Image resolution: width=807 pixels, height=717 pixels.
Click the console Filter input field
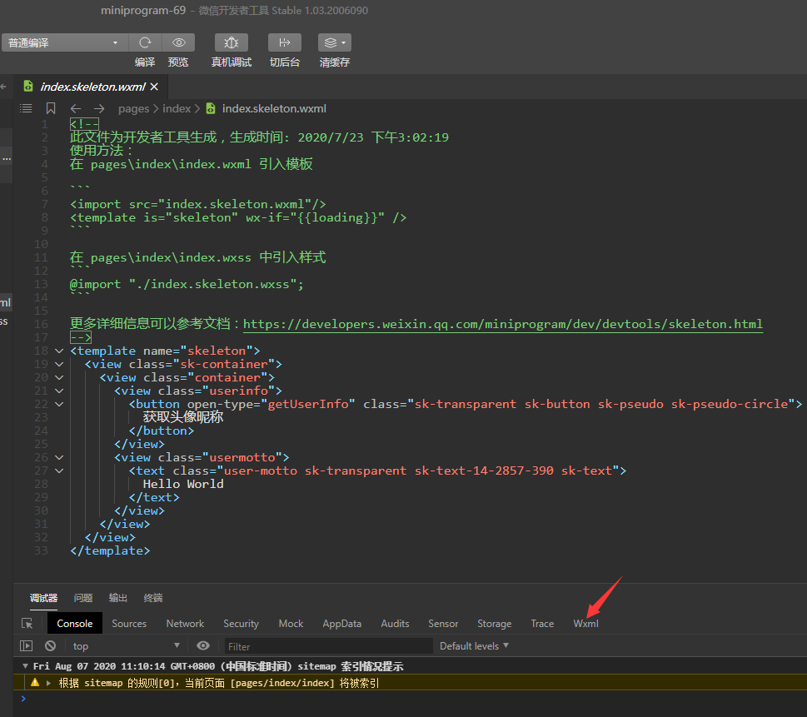[328, 646]
